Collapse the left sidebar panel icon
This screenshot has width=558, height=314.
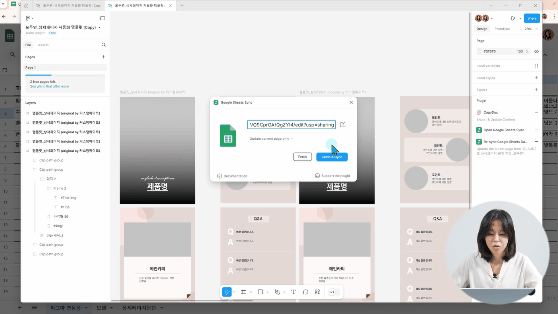coord(103,18)
